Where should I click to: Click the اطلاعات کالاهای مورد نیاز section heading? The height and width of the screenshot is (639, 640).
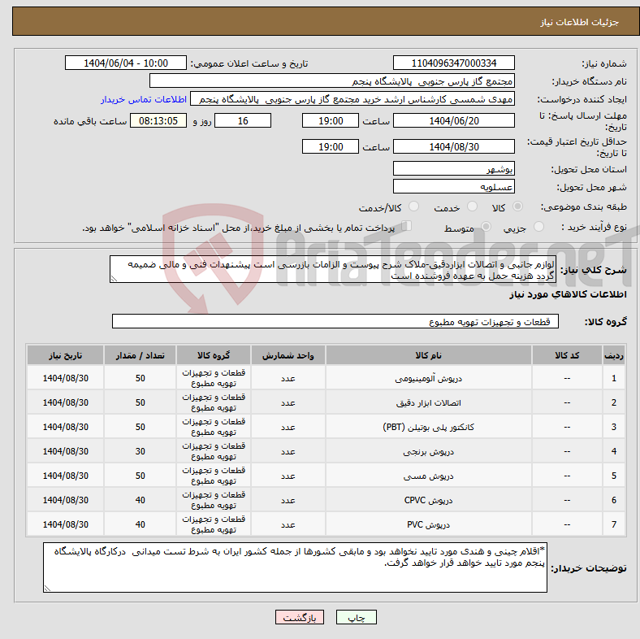click(568, 294)
